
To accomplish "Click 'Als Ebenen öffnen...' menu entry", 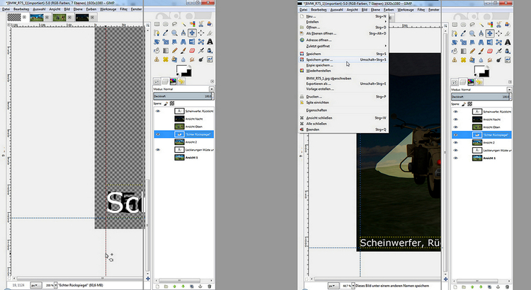I will point(343,33).
